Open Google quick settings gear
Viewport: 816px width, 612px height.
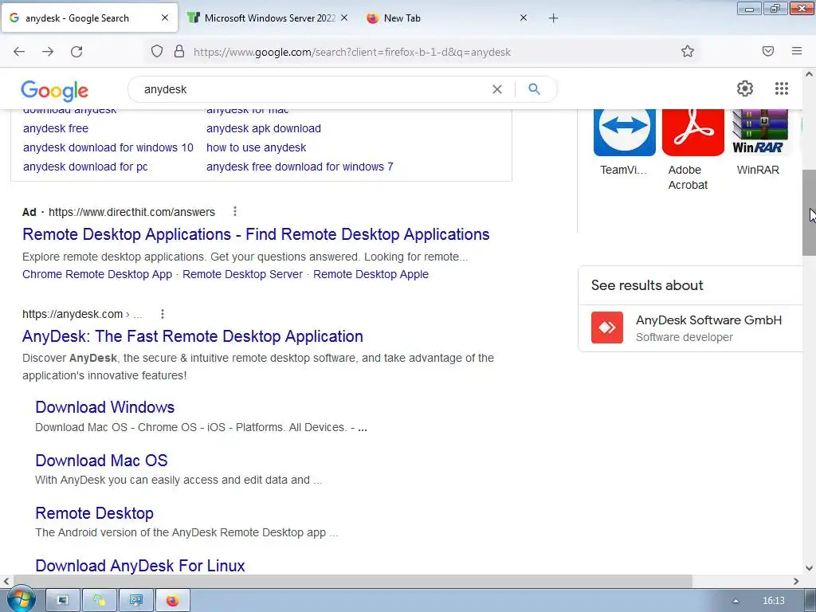(x=745, y=88)
